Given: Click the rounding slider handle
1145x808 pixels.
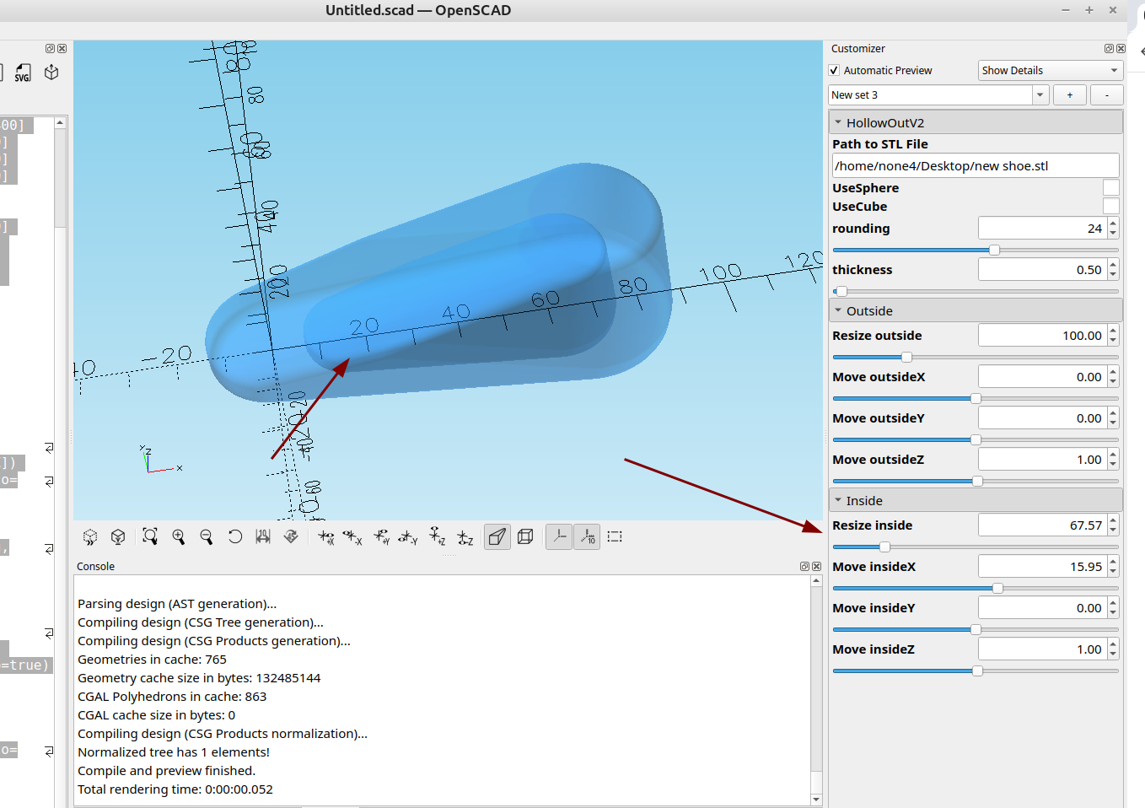Looking at the screenshot, I should pos(994,250).
